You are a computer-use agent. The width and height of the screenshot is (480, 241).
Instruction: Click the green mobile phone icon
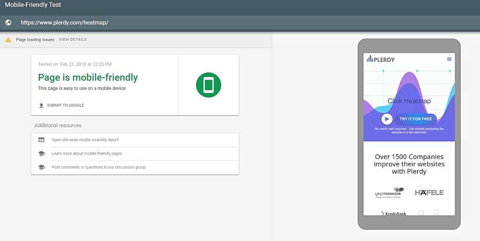208,85
